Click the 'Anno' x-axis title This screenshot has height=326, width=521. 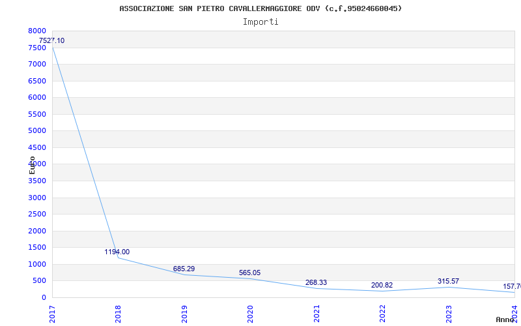(x=505, y=319)
